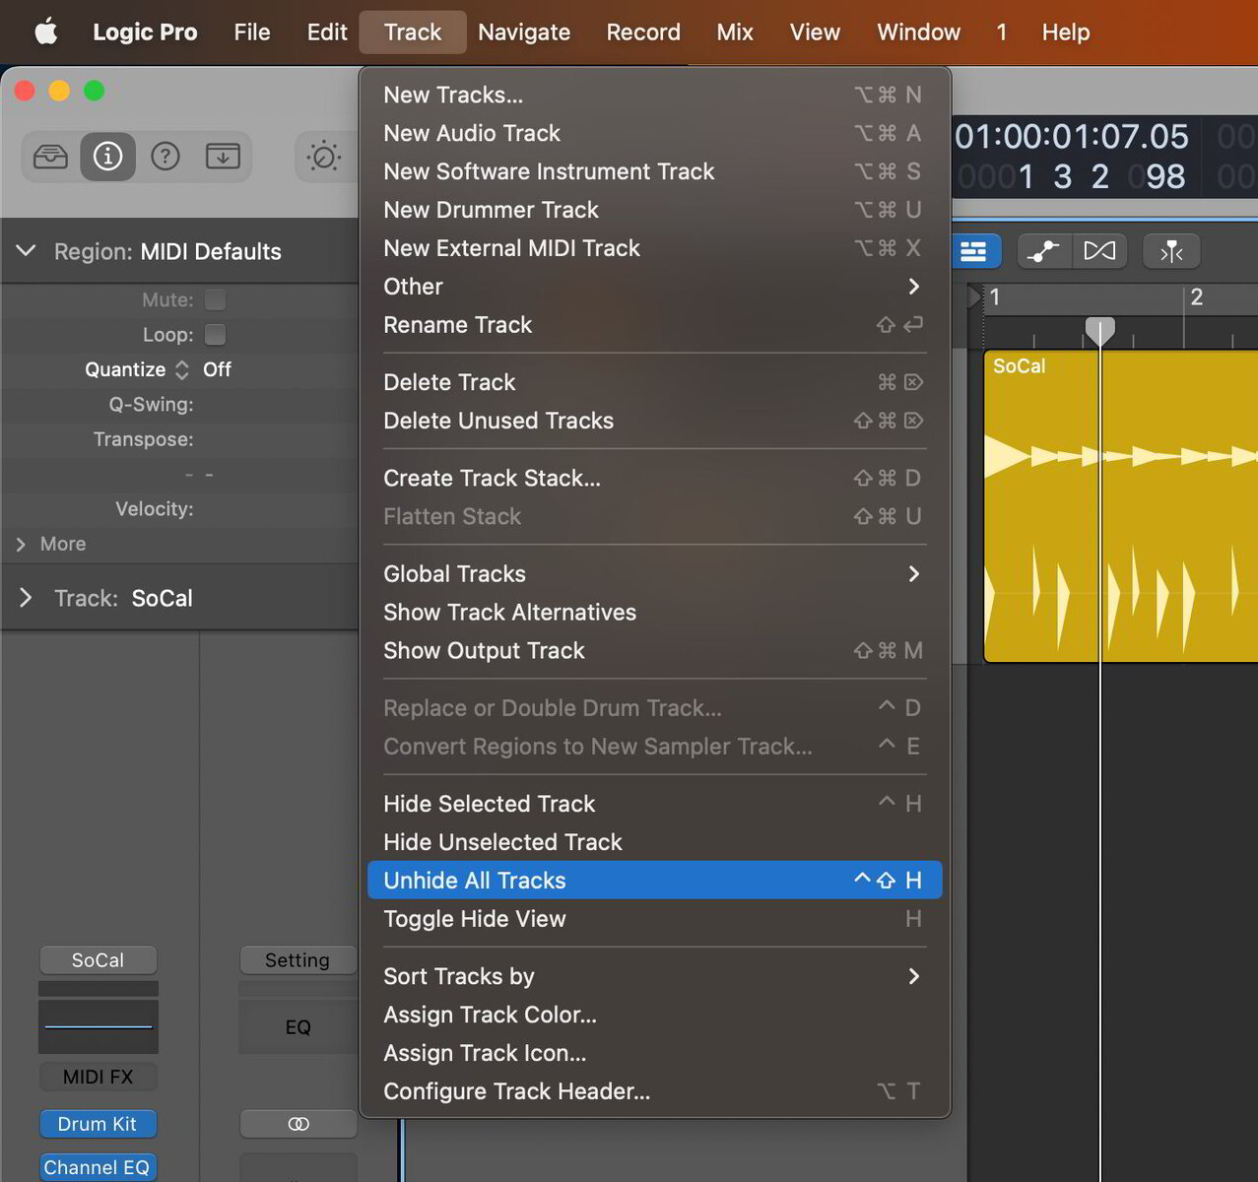
Task: Click the Drum Kit patch button
Action: 98,1123
